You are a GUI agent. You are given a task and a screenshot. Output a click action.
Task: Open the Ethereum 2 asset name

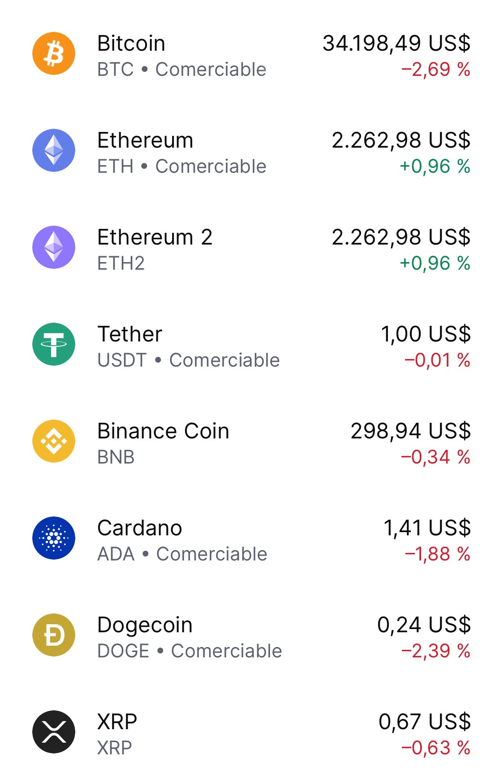(x=155, y=237)
